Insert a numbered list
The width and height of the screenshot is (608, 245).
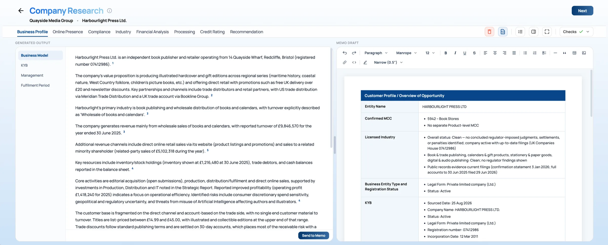(535, 53)
